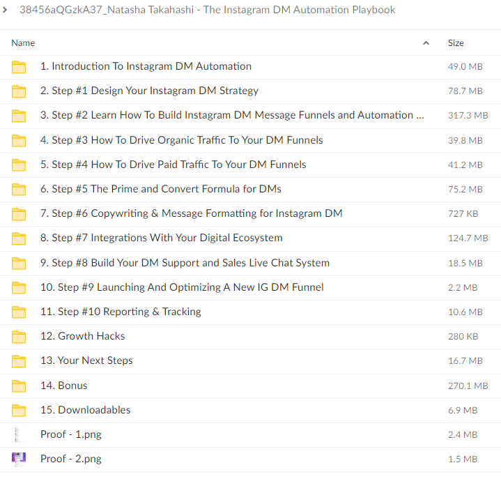Click the 2.4 MB size value

click(463, 435)
